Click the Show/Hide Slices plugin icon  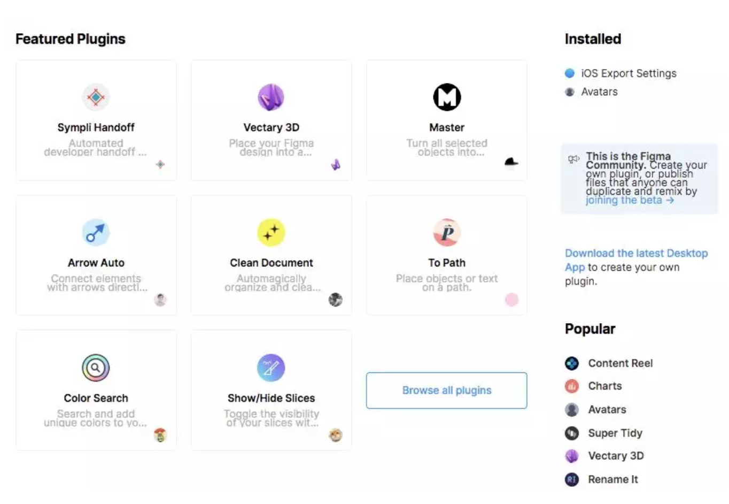[x=271, y=368]
